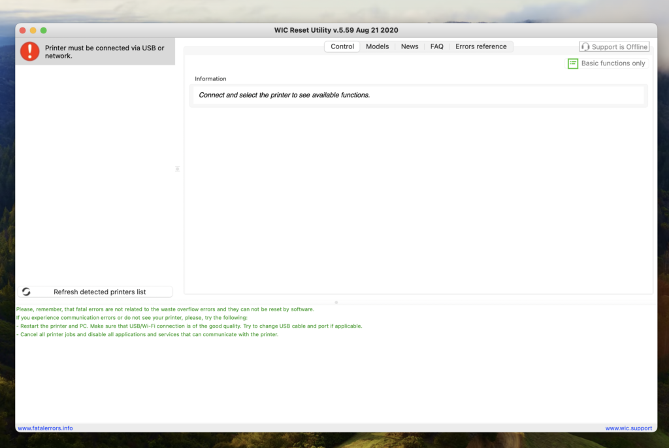The height and width of the screenshot is (448, 669).
Task: Click the refresh arrows icon
Action: pos(26,292)
